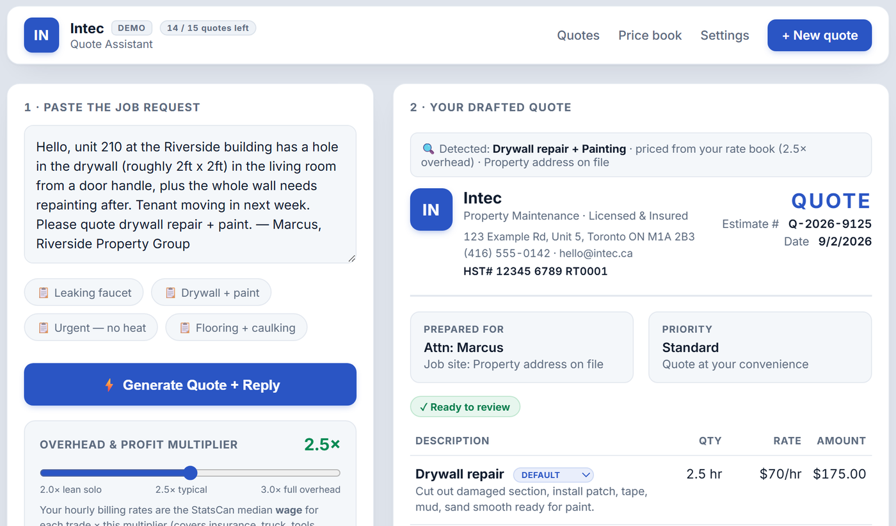Click the $70/hr rate cell
Image resolution: width=896 pixels, height=526 pixels.
(780, 474)
